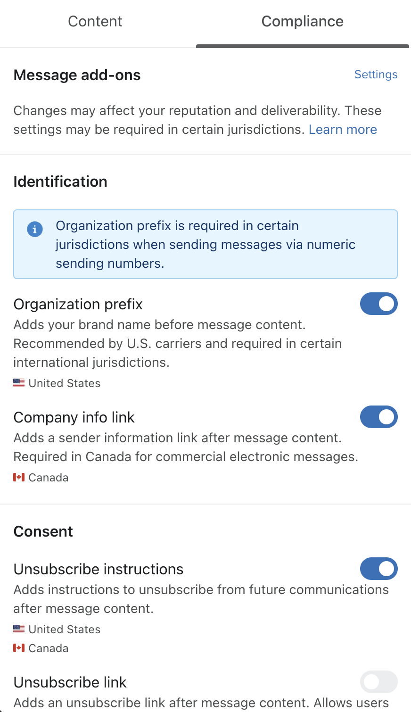The image size is (411, 712).
Task: Enable the Unsubscribe link switch
Action: pos(378,682)
